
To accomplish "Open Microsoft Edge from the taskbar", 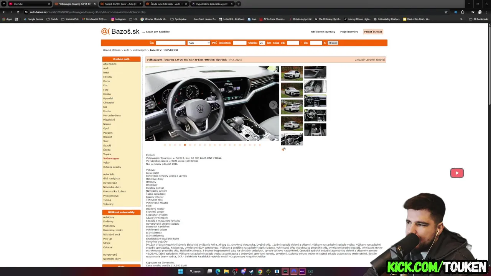I will tap(218, 271).
